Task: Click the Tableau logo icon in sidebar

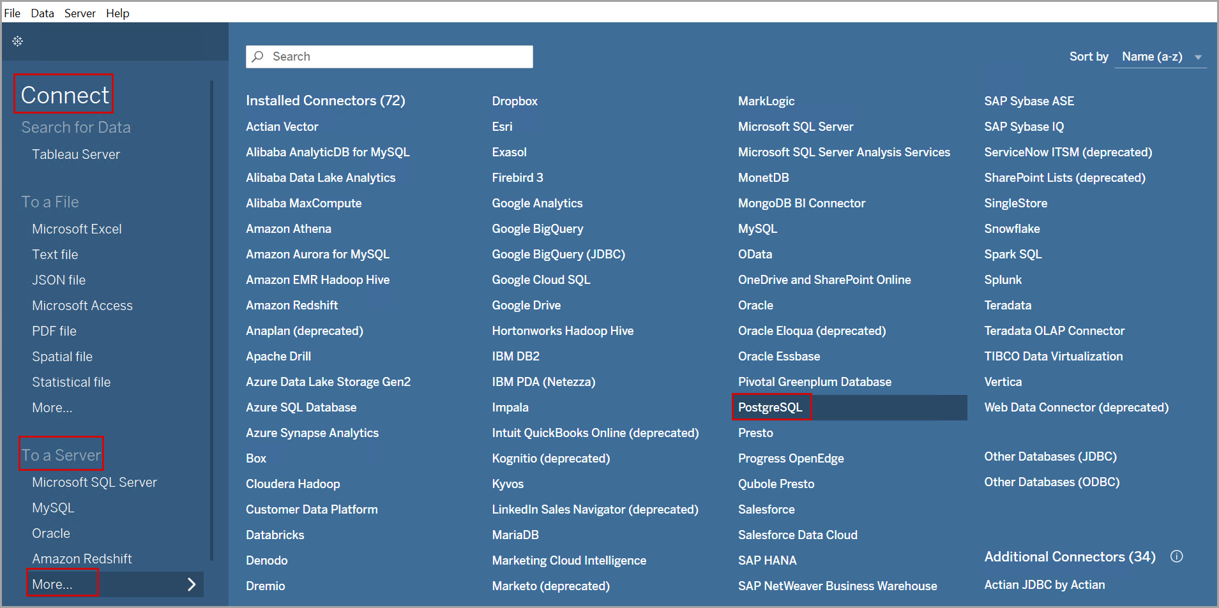Action: click(x=18, y=41)
